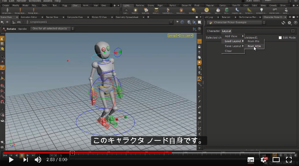This screenshot has height=166, width=299.
Task: Play the YouTube video
Action: pos(11,160)
